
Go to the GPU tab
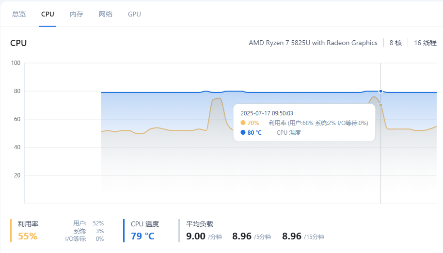coord(134,14)
